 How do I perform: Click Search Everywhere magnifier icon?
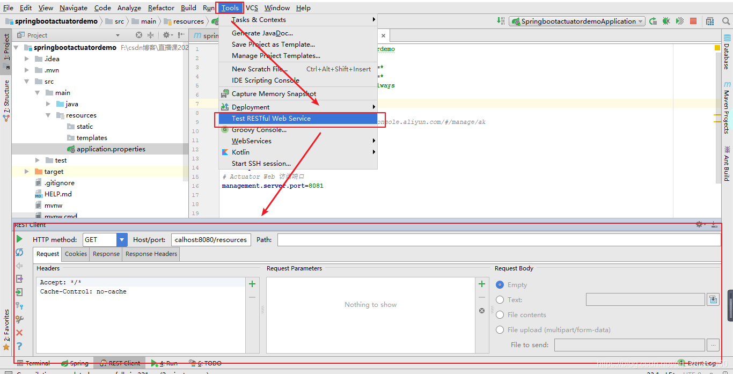727,21
